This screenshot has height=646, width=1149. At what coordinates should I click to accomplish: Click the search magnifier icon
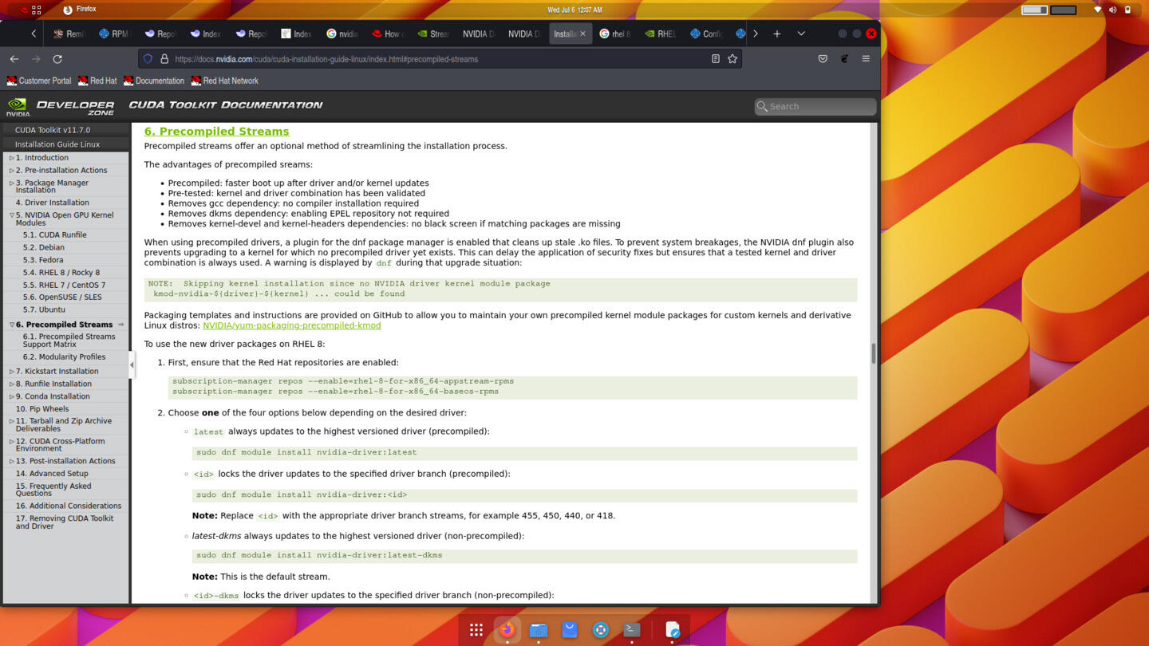click(x=762, y=106)
